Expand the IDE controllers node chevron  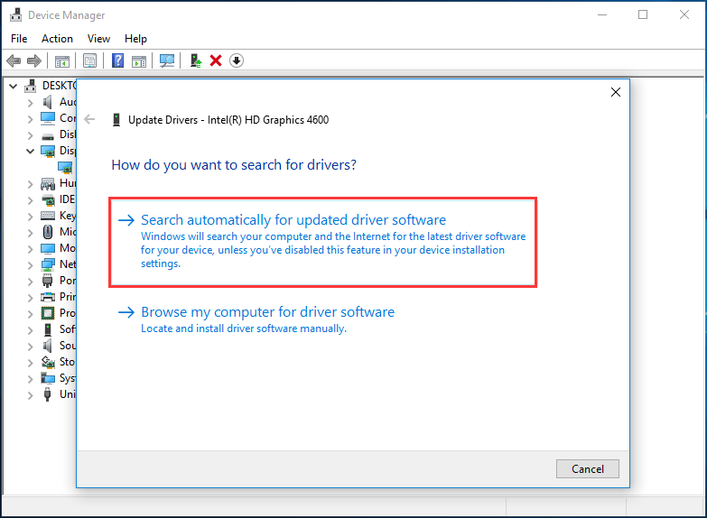click(30, 200)
